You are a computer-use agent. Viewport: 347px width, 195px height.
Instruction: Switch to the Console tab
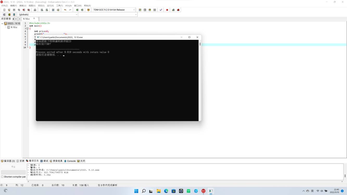tap(70, 161)
